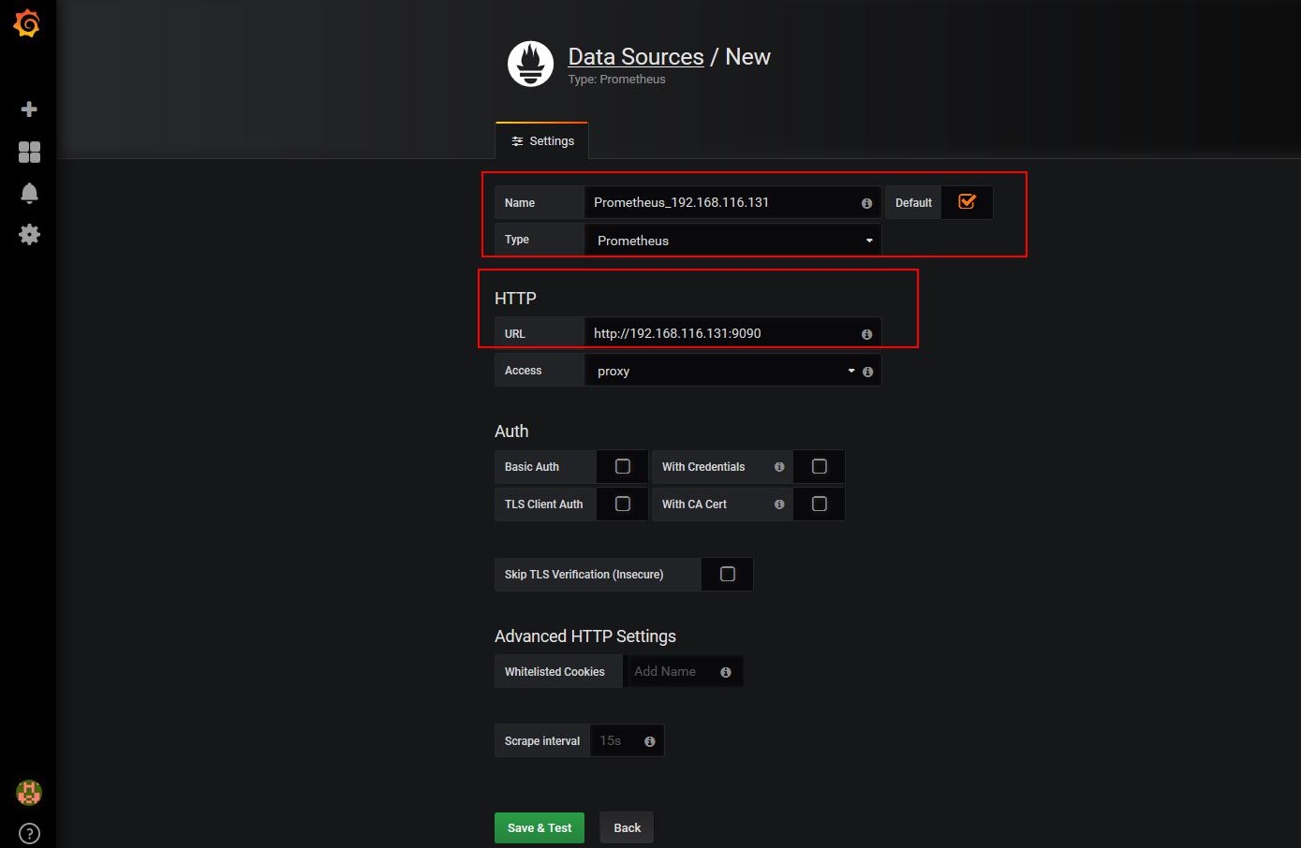The image size is (1301, 848).
Task: Show info tooltip for Scrape interval
Action: click(650, 741)
